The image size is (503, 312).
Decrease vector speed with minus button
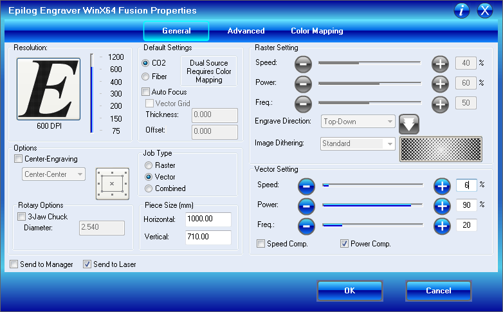pos(306,187)
